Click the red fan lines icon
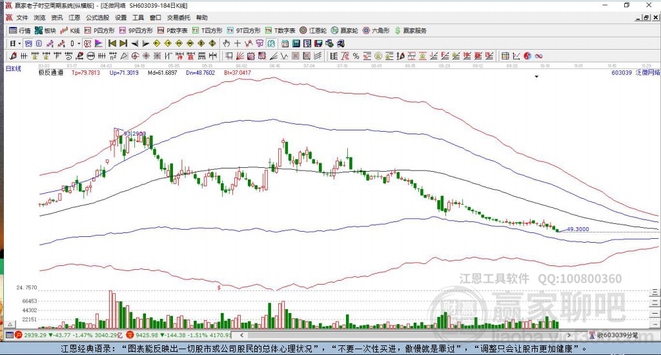Image resolution: width=661 pixels, height=355 pixels. pyautogui.click(x=240, y=56)
